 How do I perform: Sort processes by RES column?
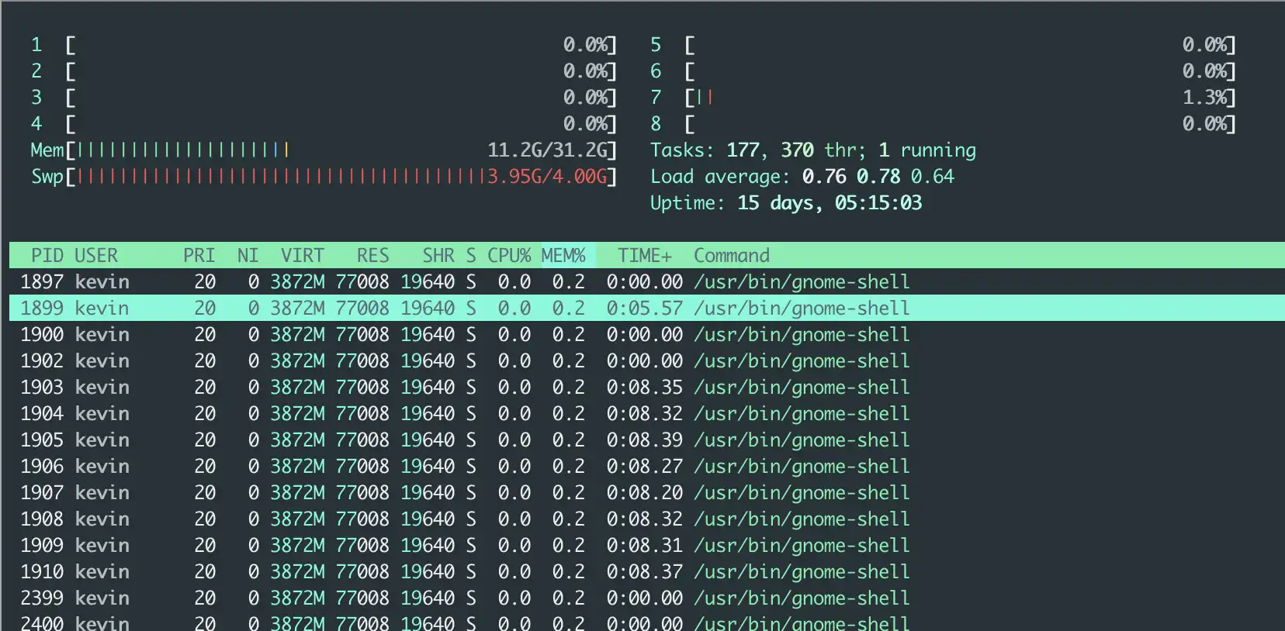coord(373,256)
